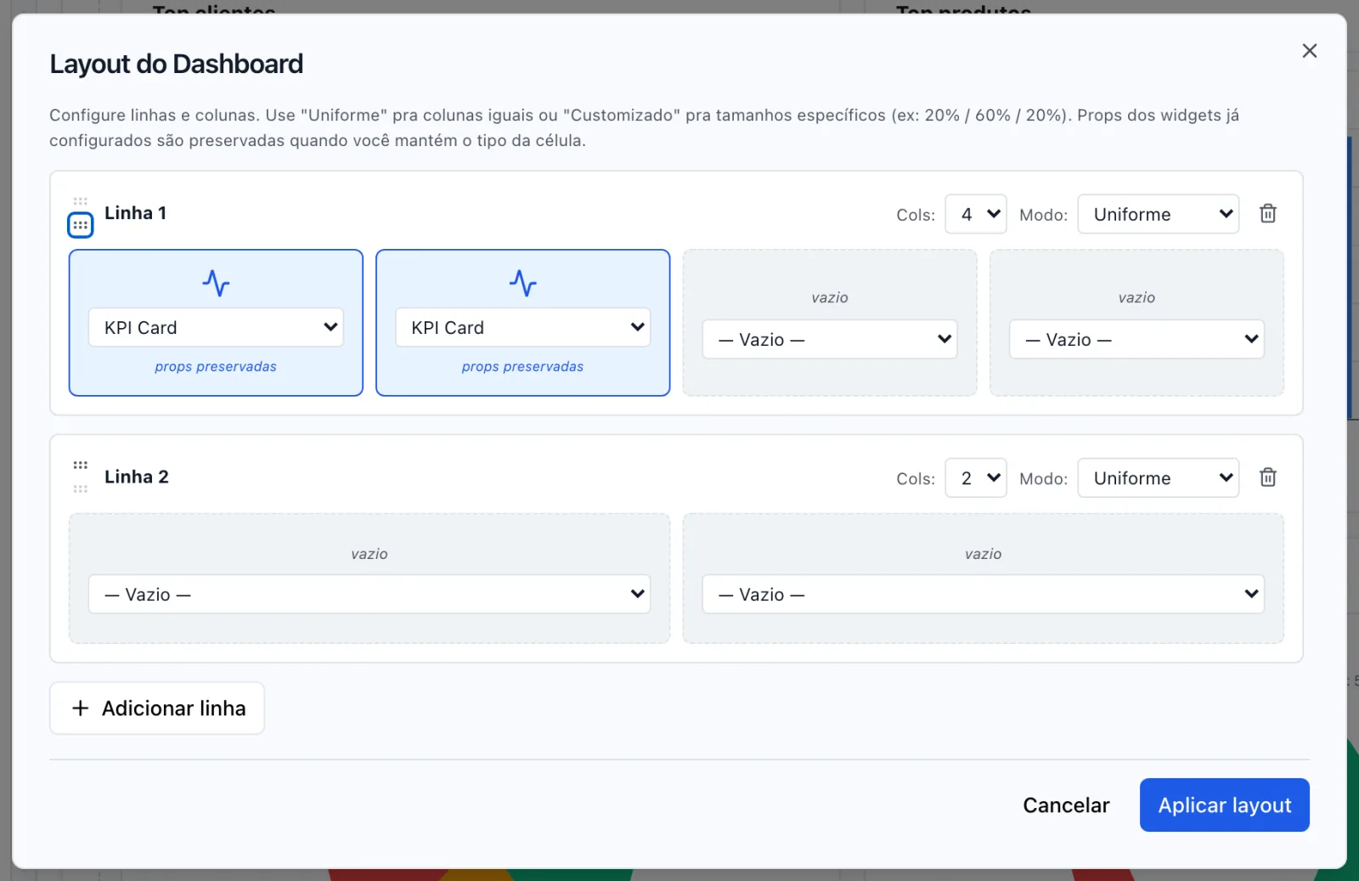Click the faded grip handle of Linha 2
The image size is (1359, 881).
click(x=80, y=489)
